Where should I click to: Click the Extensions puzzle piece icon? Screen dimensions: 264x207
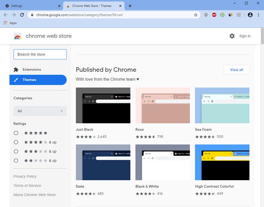pyautogui.click(x=16, y=69)
